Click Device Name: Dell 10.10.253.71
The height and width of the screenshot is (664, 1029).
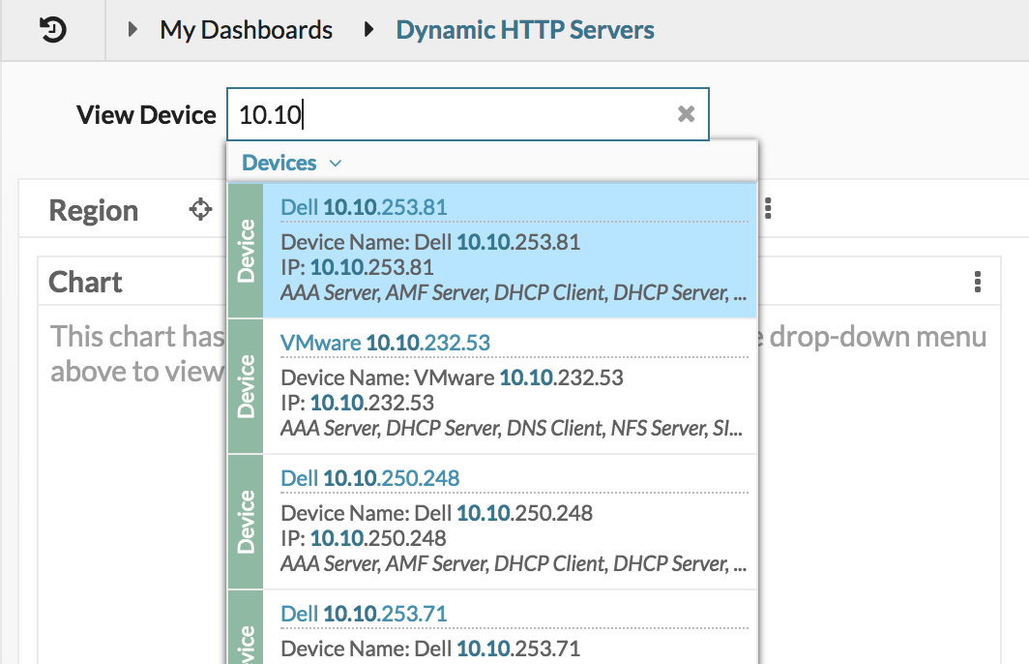430,649
